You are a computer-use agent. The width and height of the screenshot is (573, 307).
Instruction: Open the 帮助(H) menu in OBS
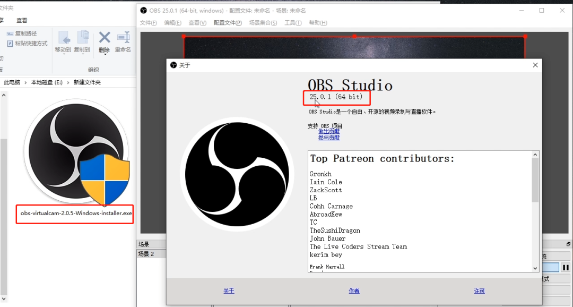pos(318,23)
